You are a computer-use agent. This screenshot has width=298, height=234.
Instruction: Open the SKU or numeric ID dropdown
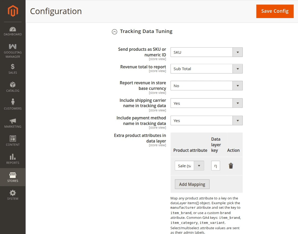click(206, 52)
